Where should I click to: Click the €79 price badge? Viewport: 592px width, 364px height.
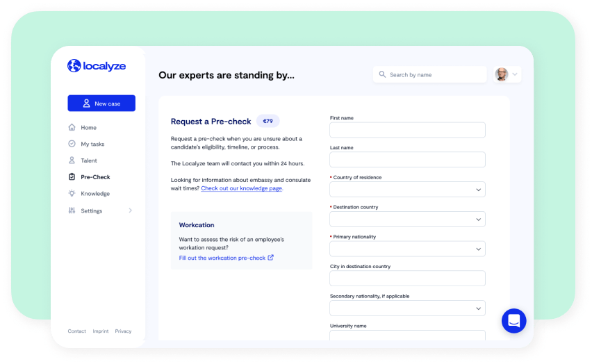tap(268, 121)
